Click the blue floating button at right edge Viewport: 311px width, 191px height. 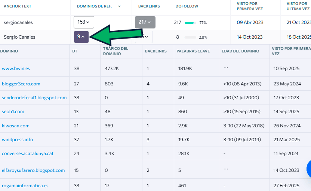(x=309, y=169)
